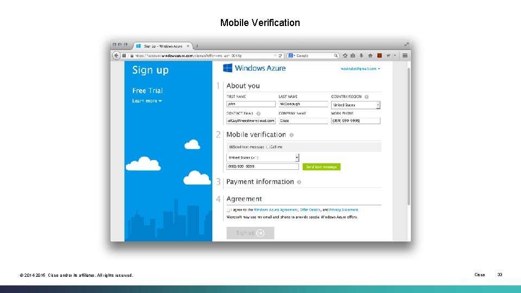The image size is (521, 293).
Task: Click the Payment information help icon
Action: point(299,182)
